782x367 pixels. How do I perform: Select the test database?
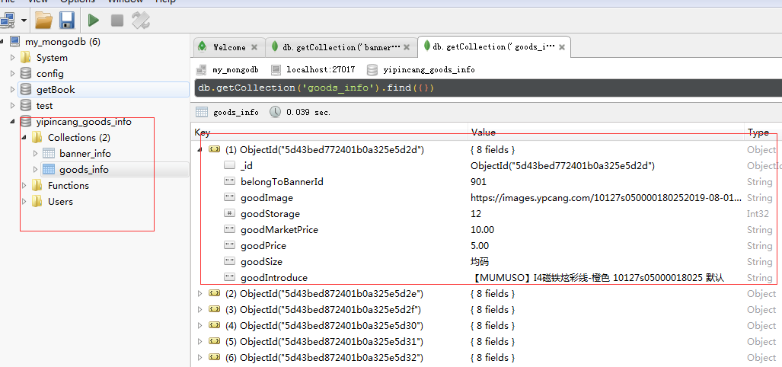pyautogui.click(x=44, y=106)
